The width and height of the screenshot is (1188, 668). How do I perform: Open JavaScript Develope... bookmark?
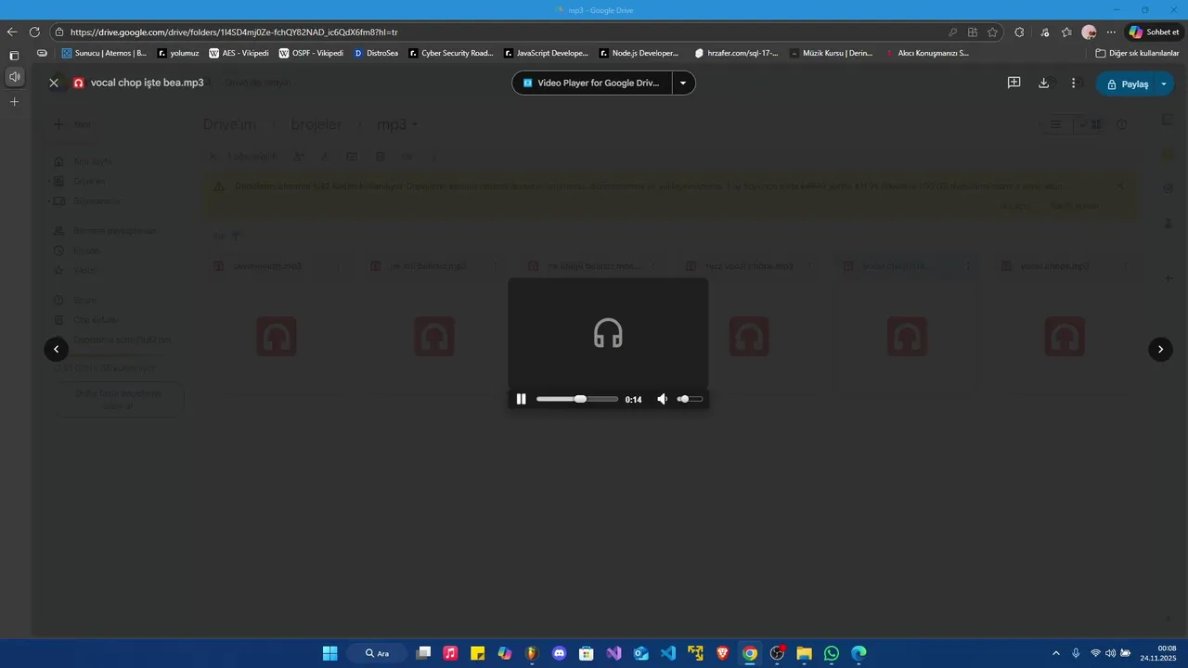(546, 53)
